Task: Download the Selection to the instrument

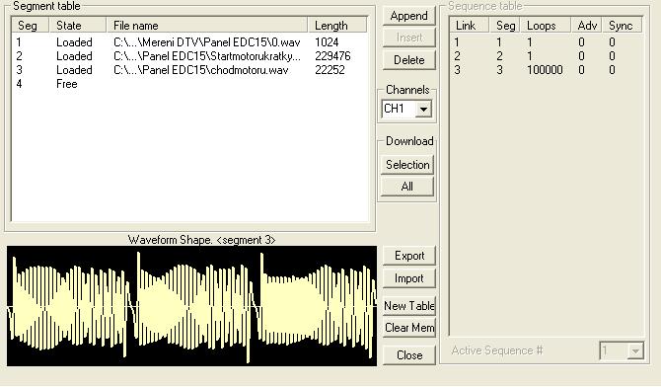Action: pos(407,165)
